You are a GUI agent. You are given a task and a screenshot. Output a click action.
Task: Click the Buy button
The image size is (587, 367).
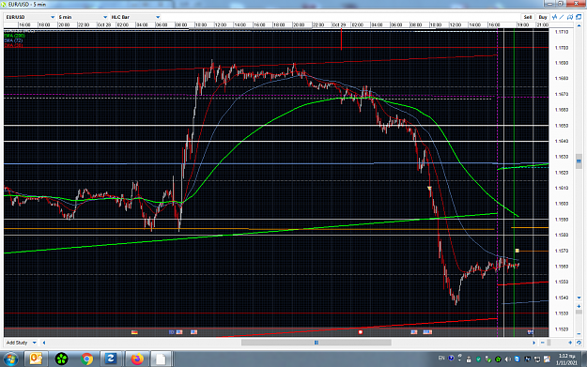[x=543, y=17]
